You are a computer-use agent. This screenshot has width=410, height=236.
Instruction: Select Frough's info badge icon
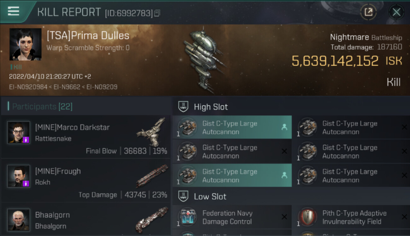(x=26, y=183)
